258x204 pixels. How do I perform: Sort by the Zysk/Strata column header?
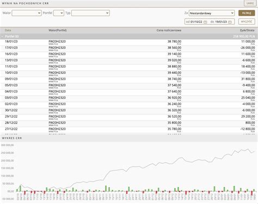[x=247, y=30]
